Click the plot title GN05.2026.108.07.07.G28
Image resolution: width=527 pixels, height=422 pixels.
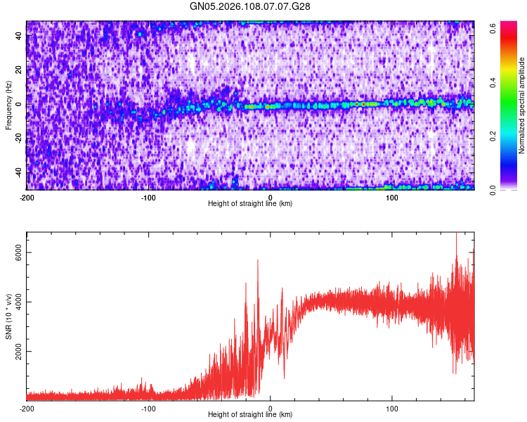point(249,6)
